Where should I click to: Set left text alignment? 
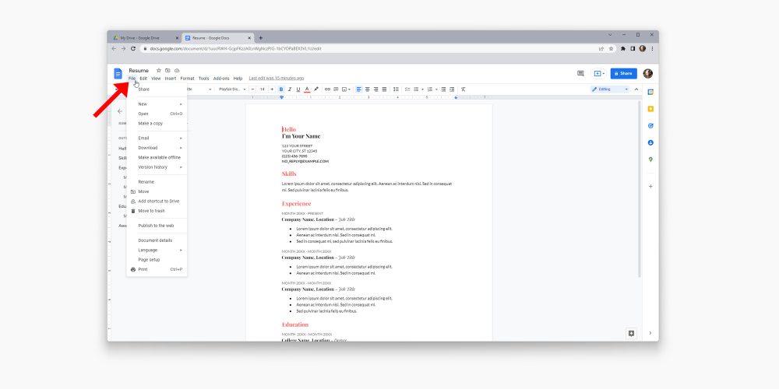click(359, 89)
